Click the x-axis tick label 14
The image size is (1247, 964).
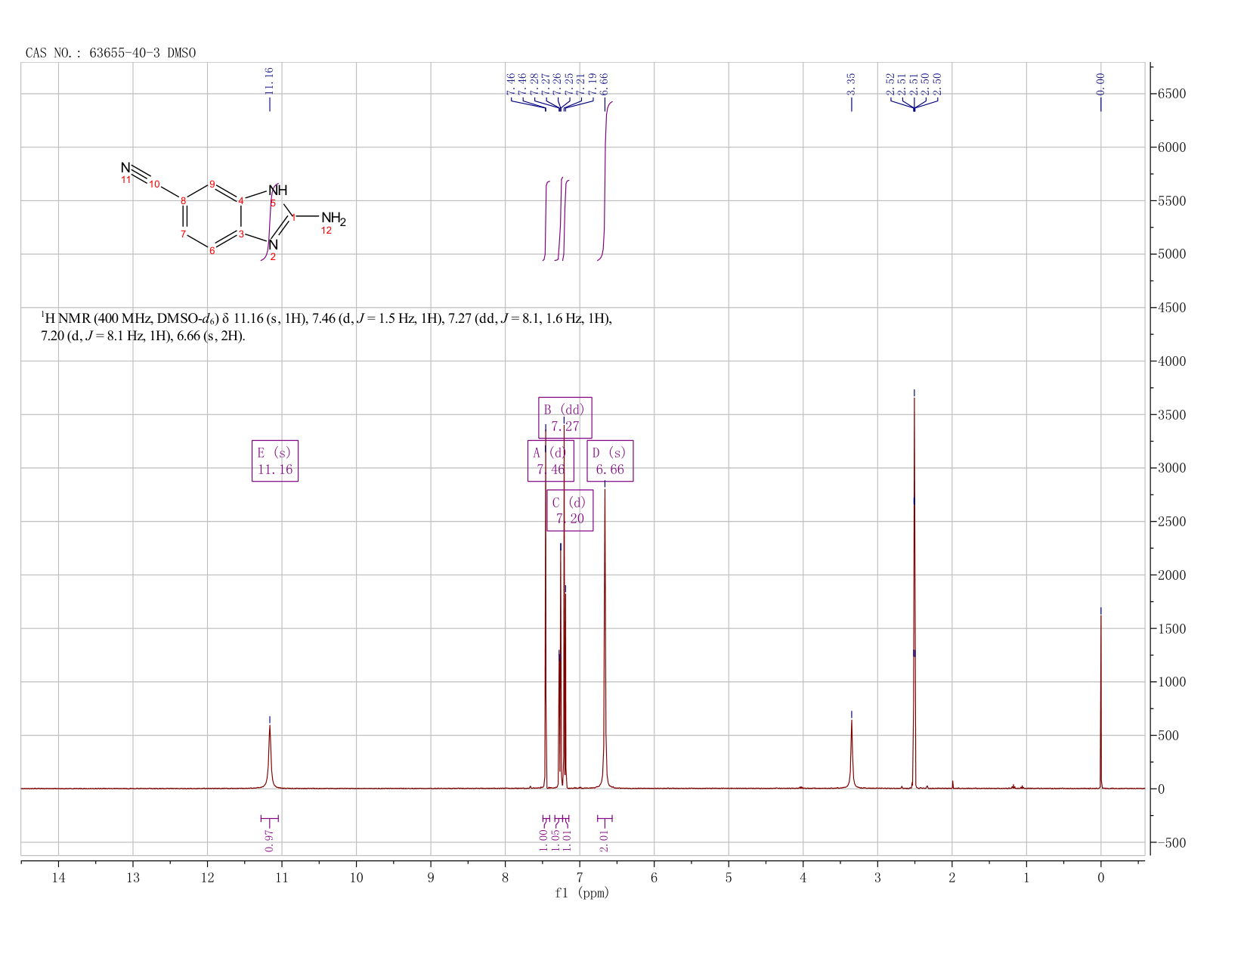pos(58,878)
